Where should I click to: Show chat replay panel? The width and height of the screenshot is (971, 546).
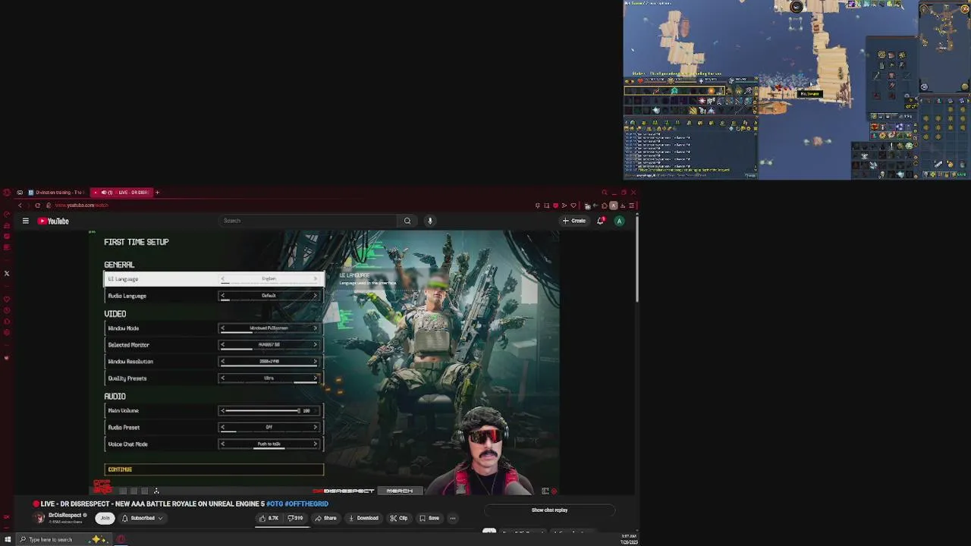point(549,510)
